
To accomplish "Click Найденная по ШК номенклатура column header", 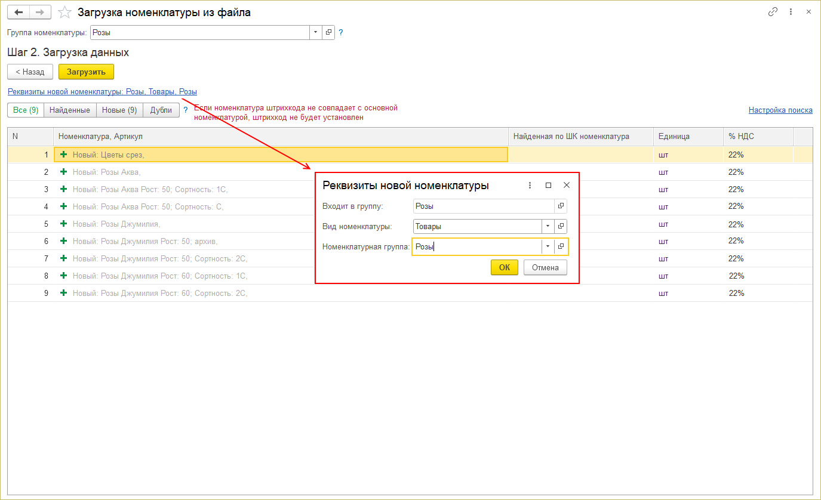I will (581, 136).
